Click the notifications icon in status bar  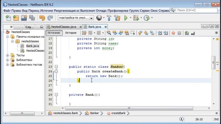point(181,119)
